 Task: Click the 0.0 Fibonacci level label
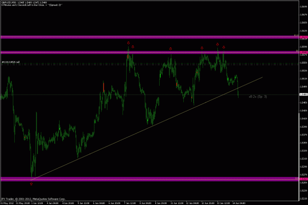[297, 178]
